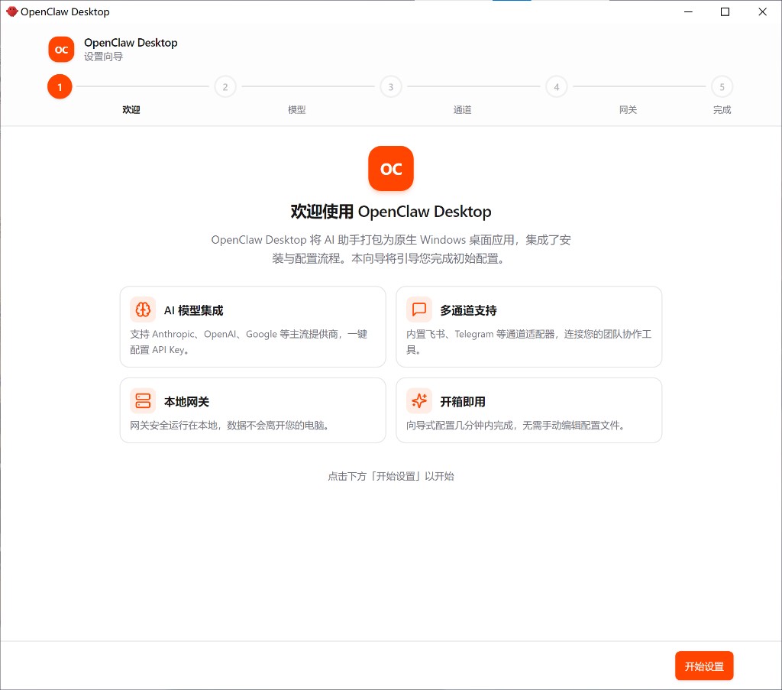The width and height of the screenshot is (782, 690).
Task: Click the 模型 step label
Action: point(297,110)
